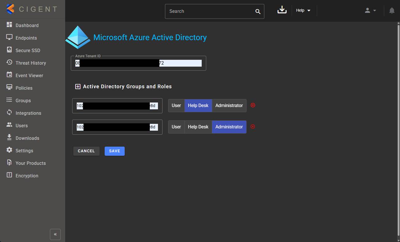400x242 pixels.
Task: Open the Groups sidebar item
Action: [x=23, y=101]
